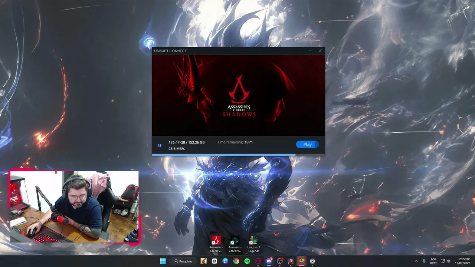
Task: Select the League of Legends desktop shortcut
Action: [x=254, y=244]
